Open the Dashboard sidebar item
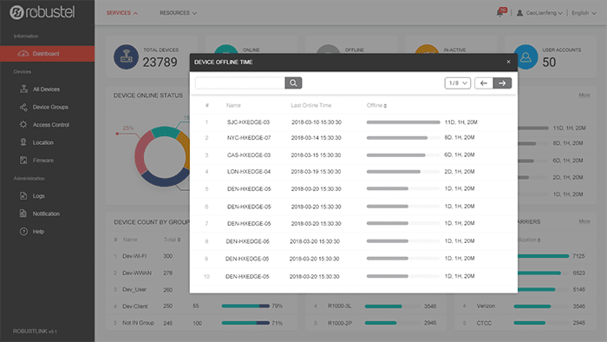 (47, 54)
